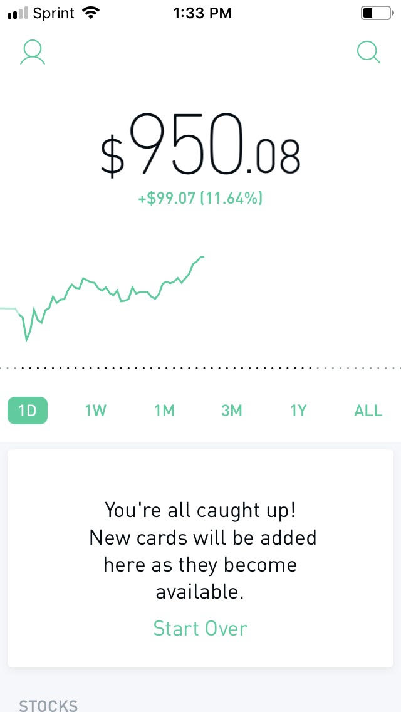The image size is (401, 712).
Task: Select the 1D chart range
Action: coord(27,411)
